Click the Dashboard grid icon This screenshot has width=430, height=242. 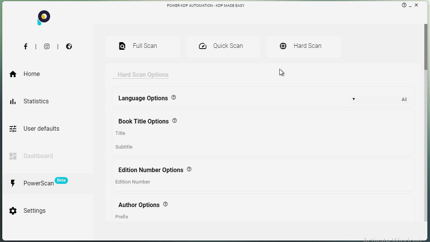coord(13,156)
